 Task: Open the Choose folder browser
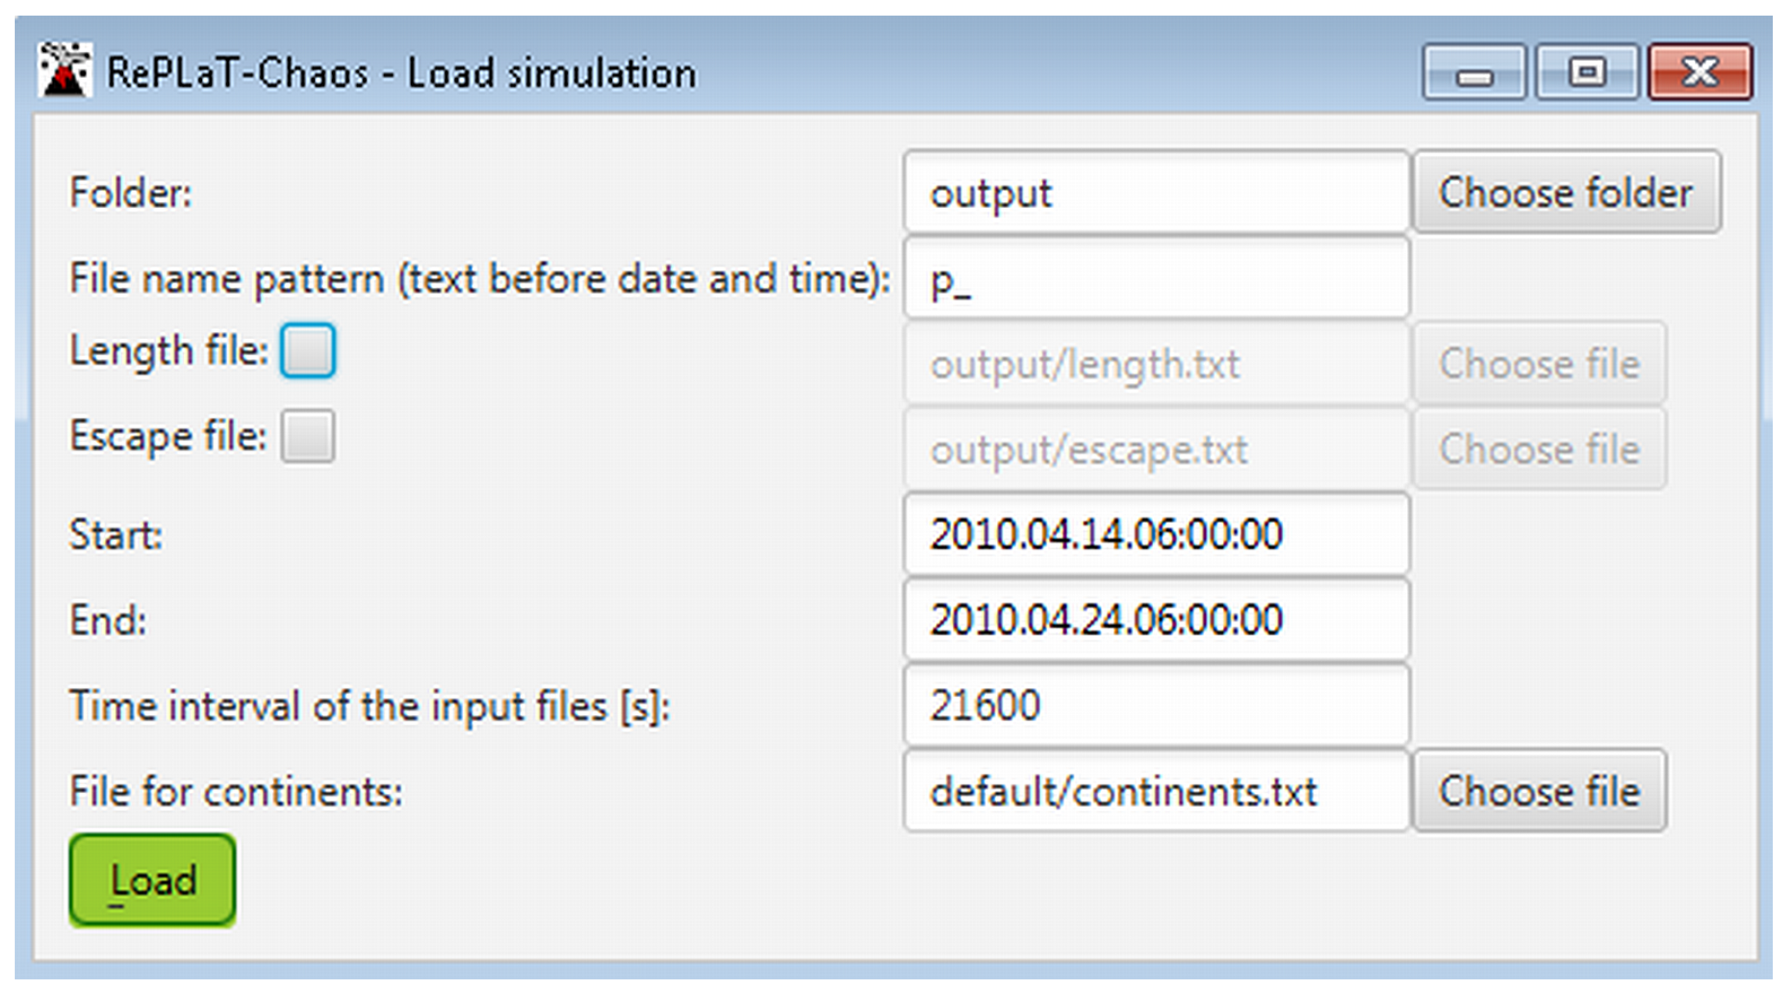(1566, 192)
